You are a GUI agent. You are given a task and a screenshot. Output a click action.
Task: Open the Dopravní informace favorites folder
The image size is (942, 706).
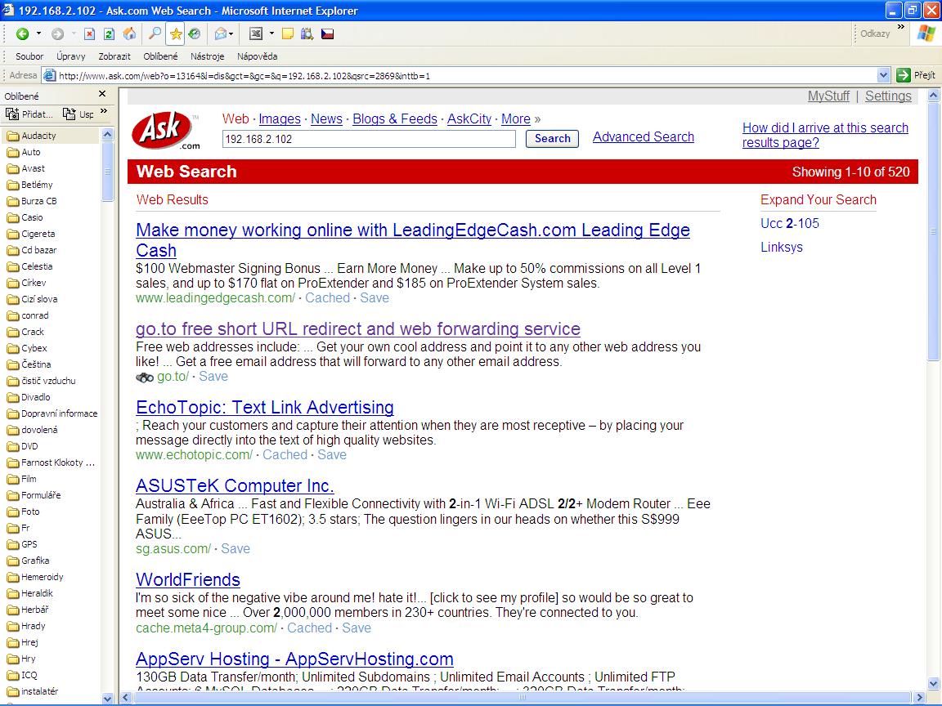pyautogui.click(x=51, y=413)
